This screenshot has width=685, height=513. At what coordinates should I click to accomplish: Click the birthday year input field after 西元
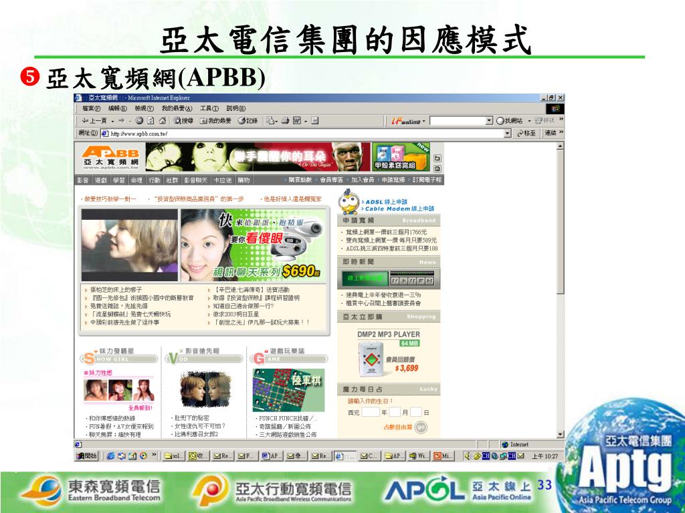[370, 412]
